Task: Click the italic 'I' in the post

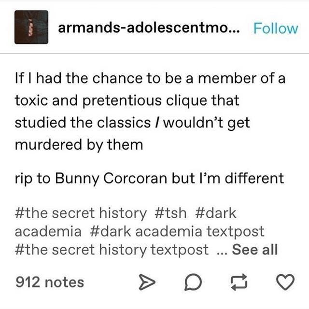Action: tap(156, 123)
